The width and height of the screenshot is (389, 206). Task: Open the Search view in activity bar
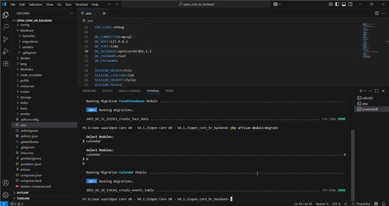[5, 27]
